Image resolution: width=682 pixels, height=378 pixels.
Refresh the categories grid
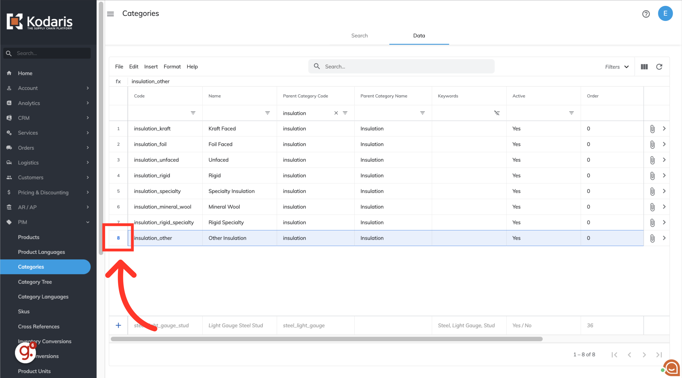coord(659,66)
